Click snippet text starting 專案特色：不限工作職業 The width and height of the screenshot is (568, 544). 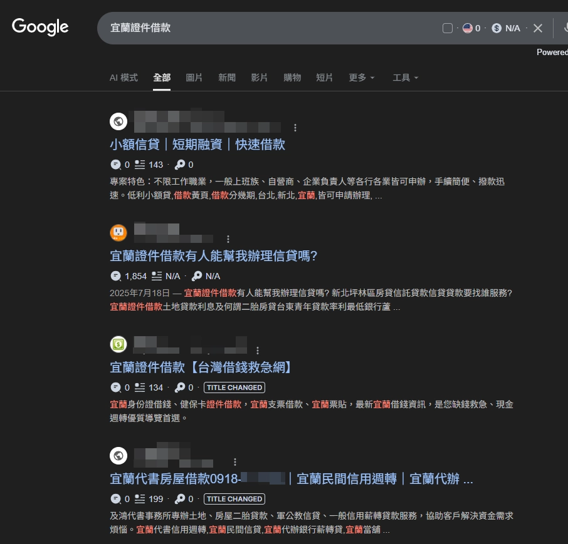click(307, 188)
